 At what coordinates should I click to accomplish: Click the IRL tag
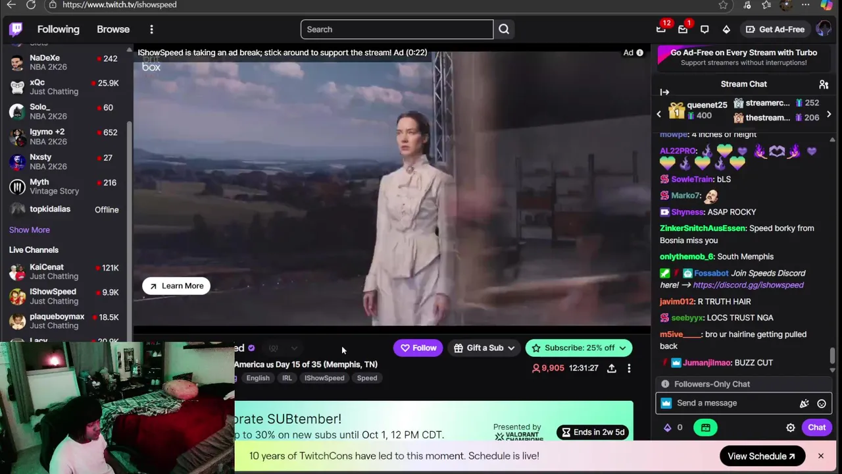287,378
